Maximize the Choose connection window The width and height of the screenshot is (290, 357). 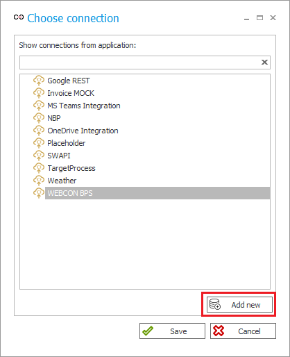click(259, 18)
